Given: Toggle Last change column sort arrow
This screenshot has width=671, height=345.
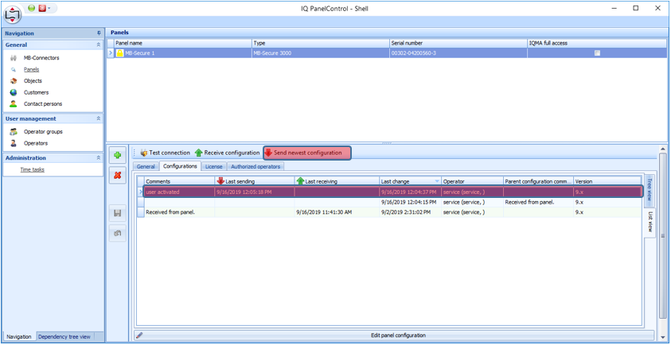Looking at the screenshot, I should [437, 181].
